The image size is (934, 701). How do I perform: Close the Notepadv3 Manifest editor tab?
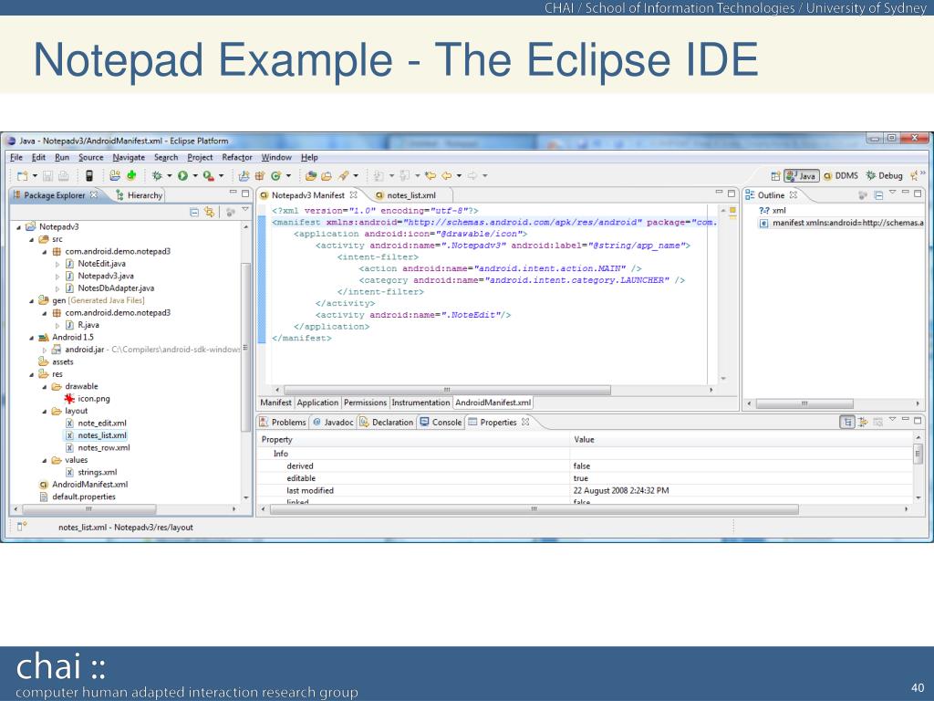pos(353,195)
